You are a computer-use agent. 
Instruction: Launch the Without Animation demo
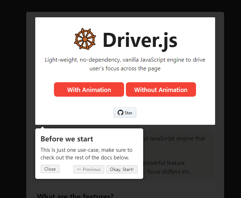pyautogui.click(x=161, y=89)
